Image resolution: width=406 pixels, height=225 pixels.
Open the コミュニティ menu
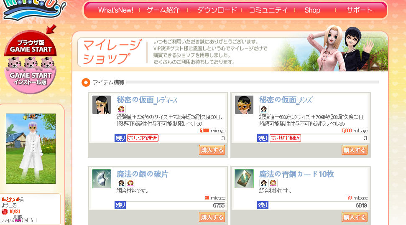click(268, 10)
